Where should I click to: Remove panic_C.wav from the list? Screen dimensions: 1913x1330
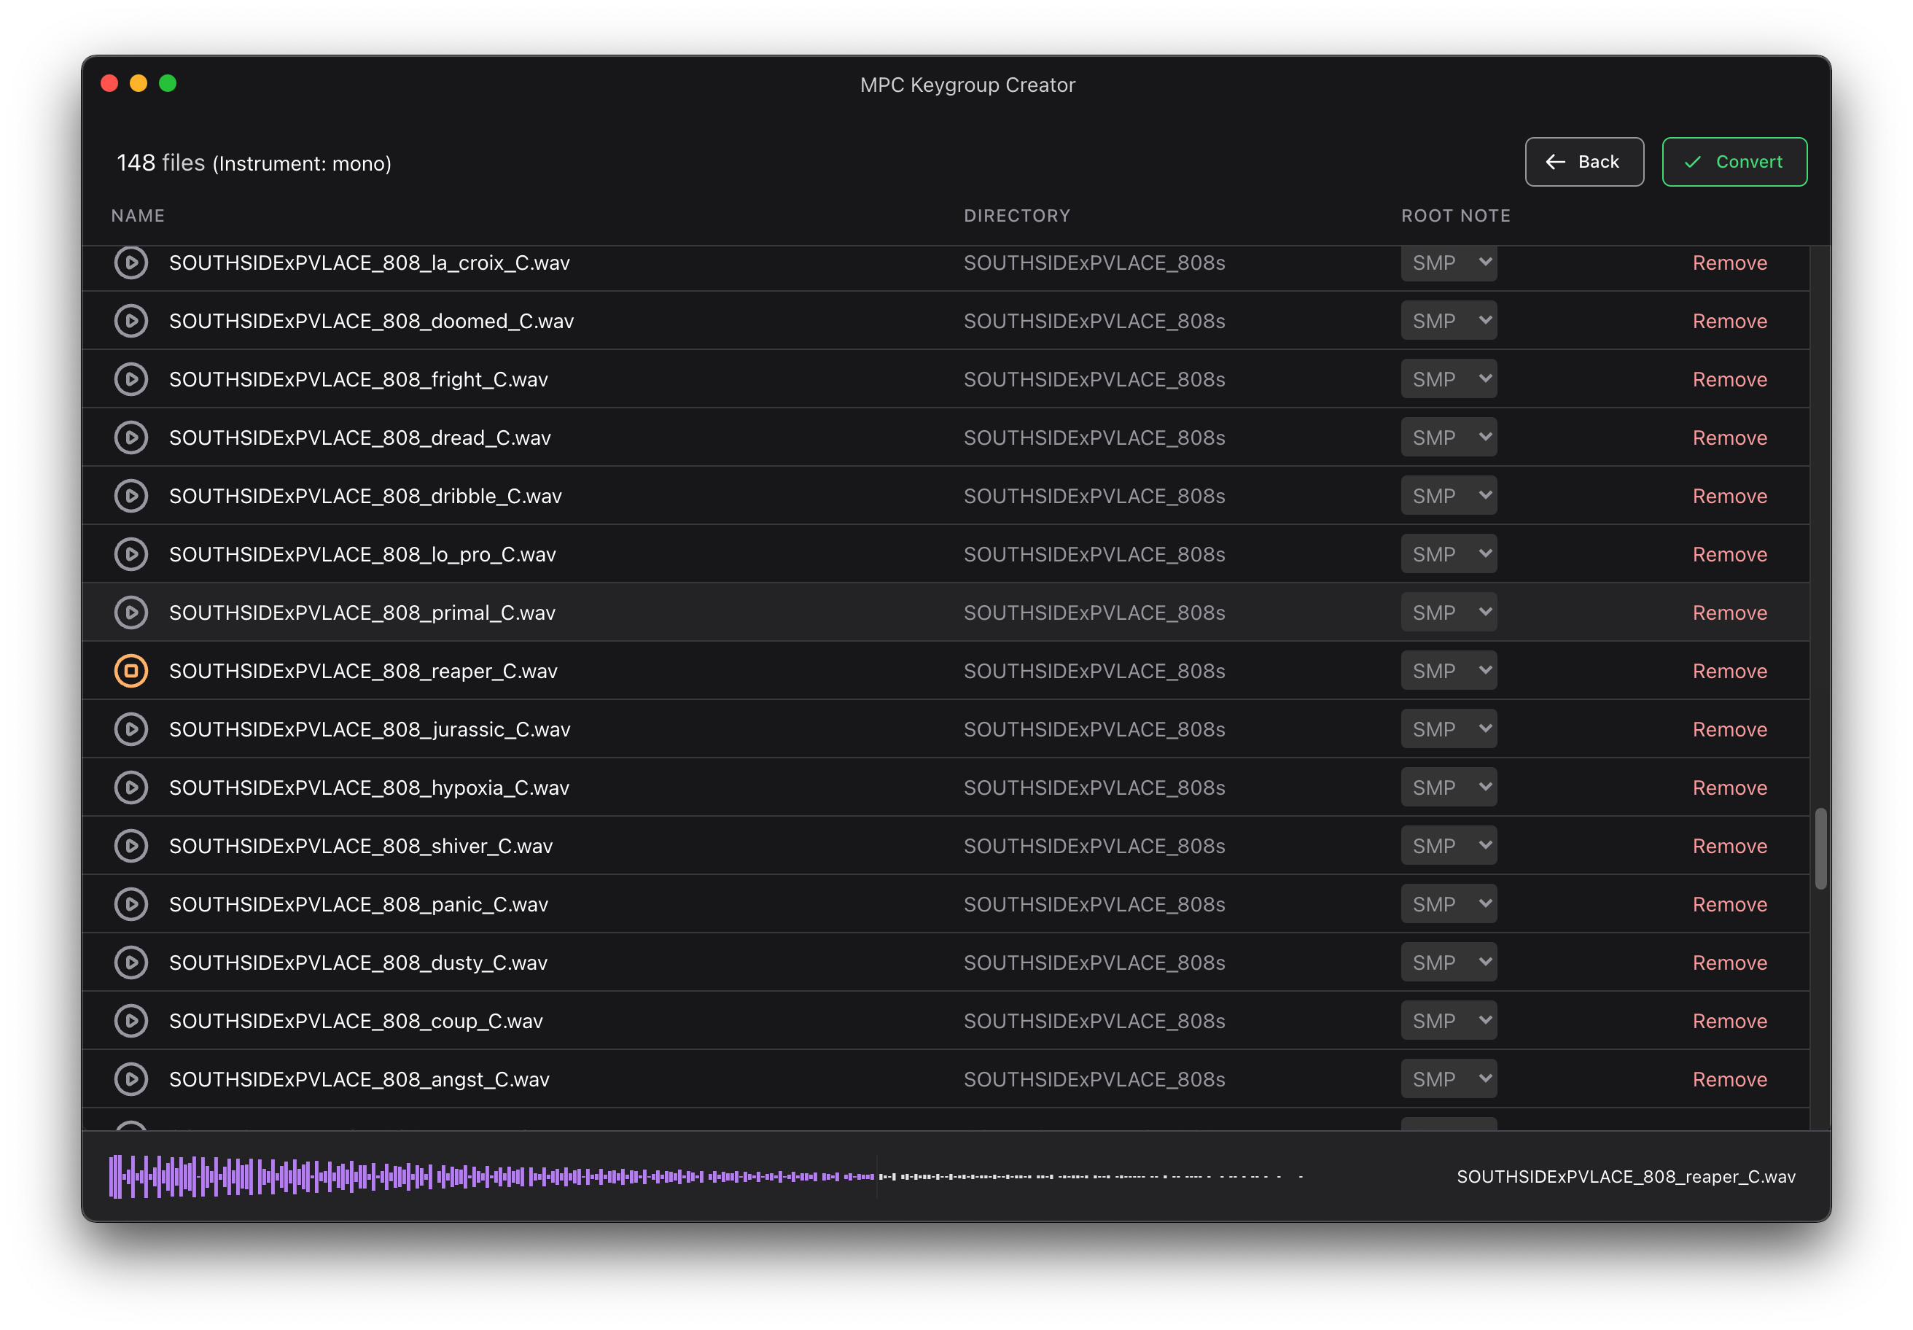(x=1729, y=904)
